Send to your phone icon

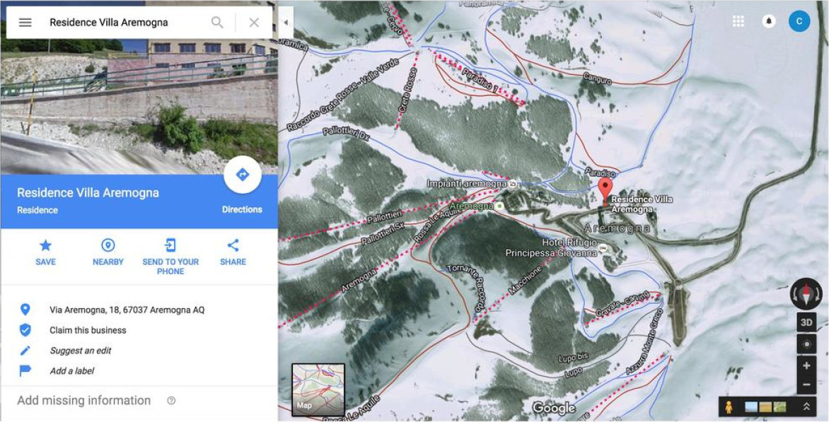click(x=170, y=245)
